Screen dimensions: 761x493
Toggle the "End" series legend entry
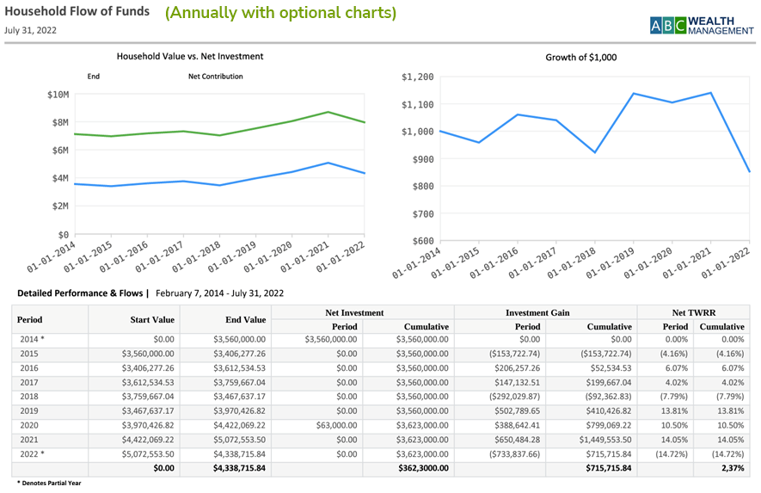click(94, 77)
